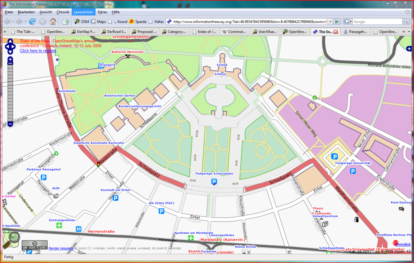
Task: Click the Click here to register link
Action: (x=38, y=51)
